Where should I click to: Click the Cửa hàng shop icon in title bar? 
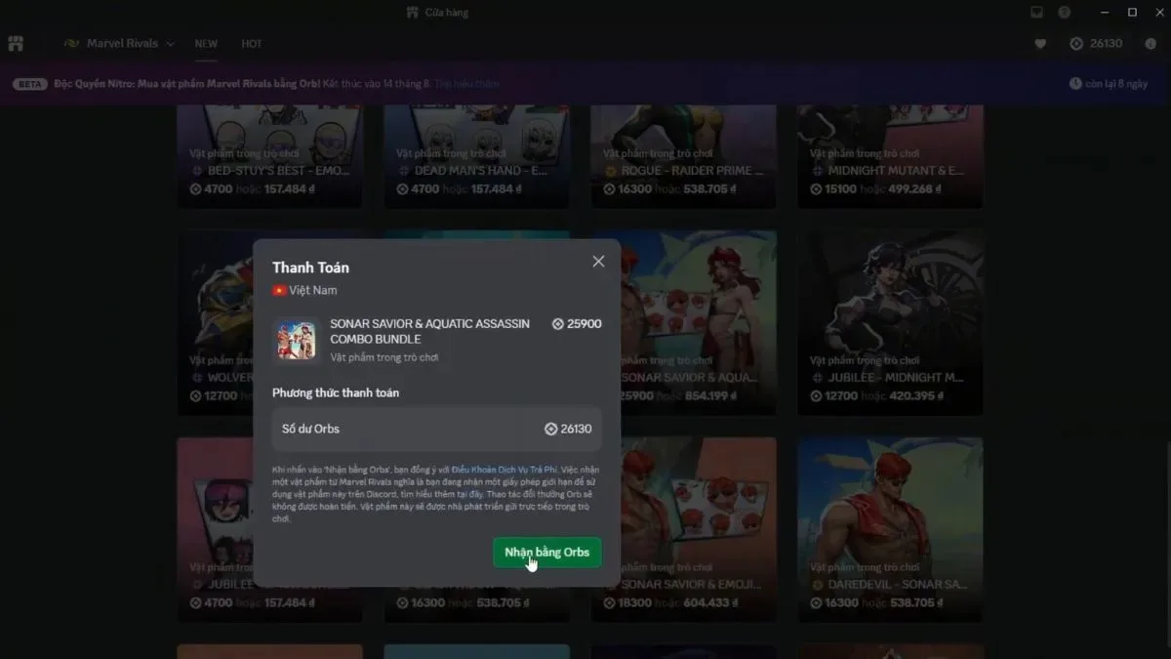pyautogui.click(x=413, y=13)
